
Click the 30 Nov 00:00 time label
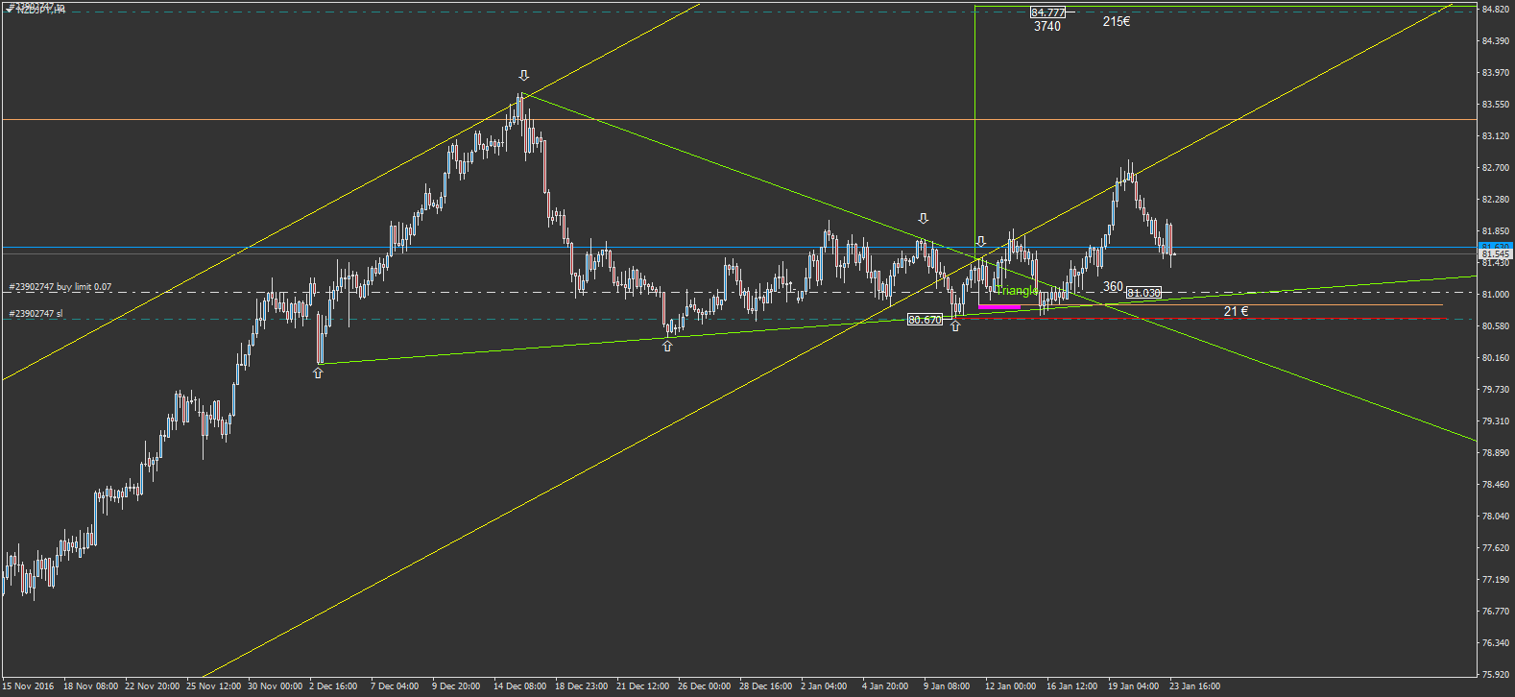pos(274,686)
